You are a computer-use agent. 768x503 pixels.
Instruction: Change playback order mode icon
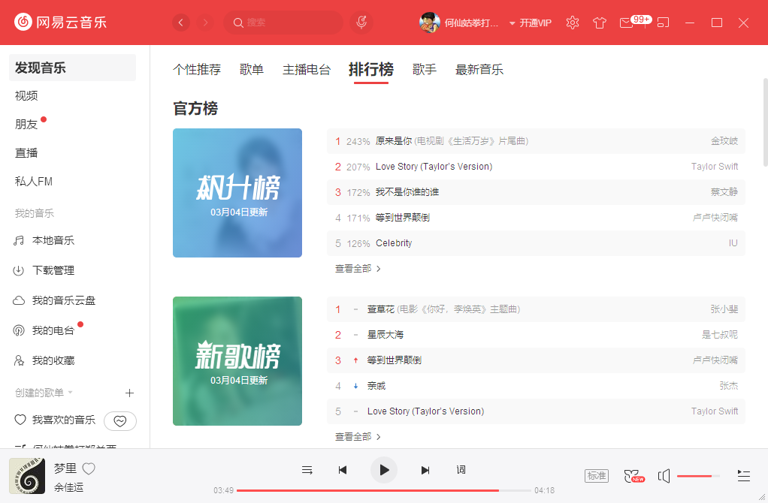pyautogui.click(x=307, y=470)
